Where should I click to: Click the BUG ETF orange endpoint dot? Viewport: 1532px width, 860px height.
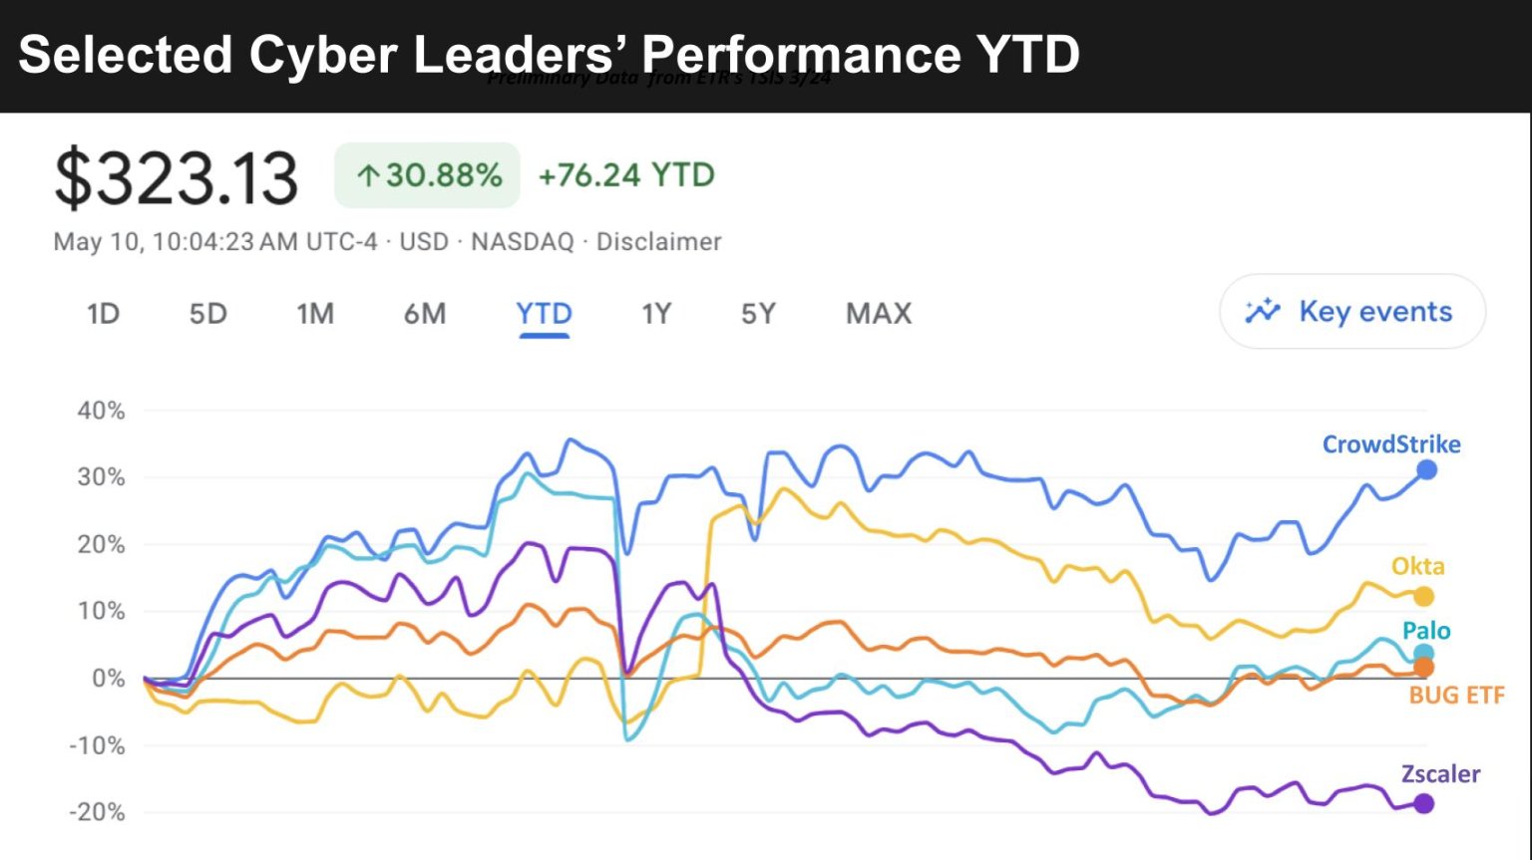click(1423, 668)
